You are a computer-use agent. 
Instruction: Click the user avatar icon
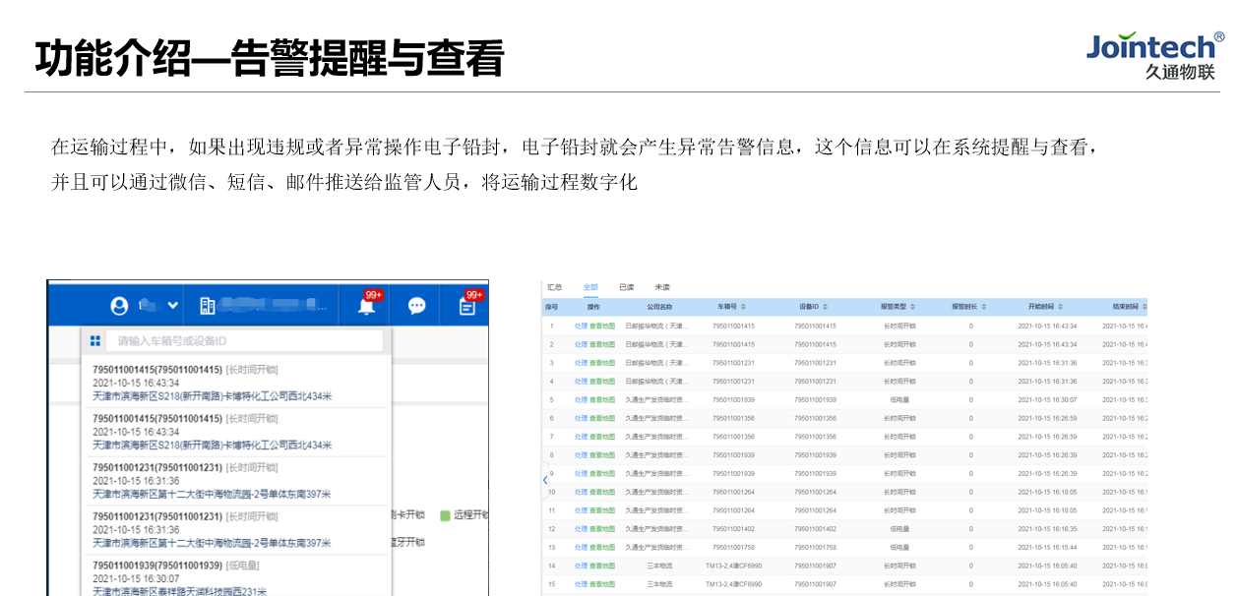[119, 306]
